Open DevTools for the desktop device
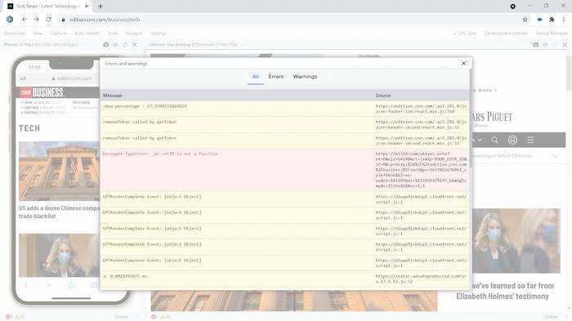572x321 pixels. pos(545,44)
